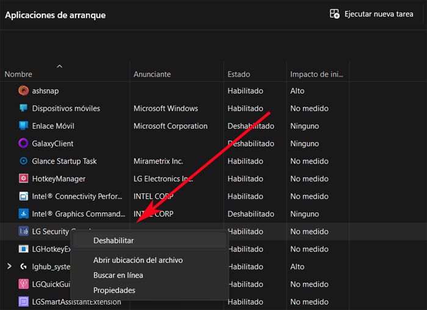Click the LGSmartAssistantExtension purple icon
Image resolution: width=427 pixels, height=310 pixels.
point(23,301)
